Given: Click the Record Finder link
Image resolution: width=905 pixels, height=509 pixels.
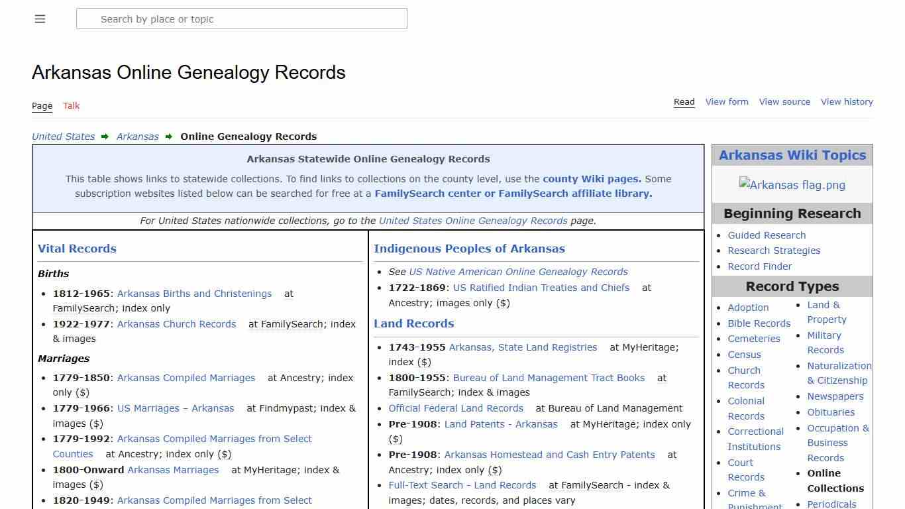Looking at the screenshot, I should tap(759, 266).
